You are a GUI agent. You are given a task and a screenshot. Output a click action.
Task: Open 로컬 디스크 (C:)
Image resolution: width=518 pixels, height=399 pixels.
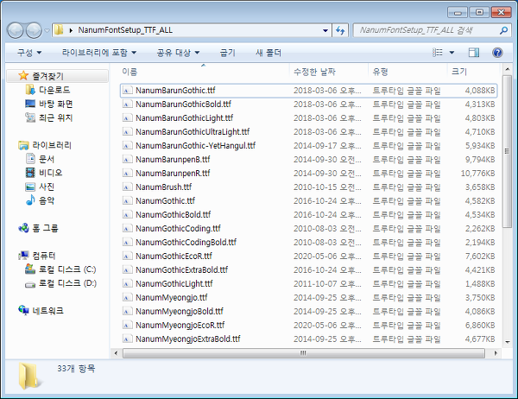(x=60, y=269)
